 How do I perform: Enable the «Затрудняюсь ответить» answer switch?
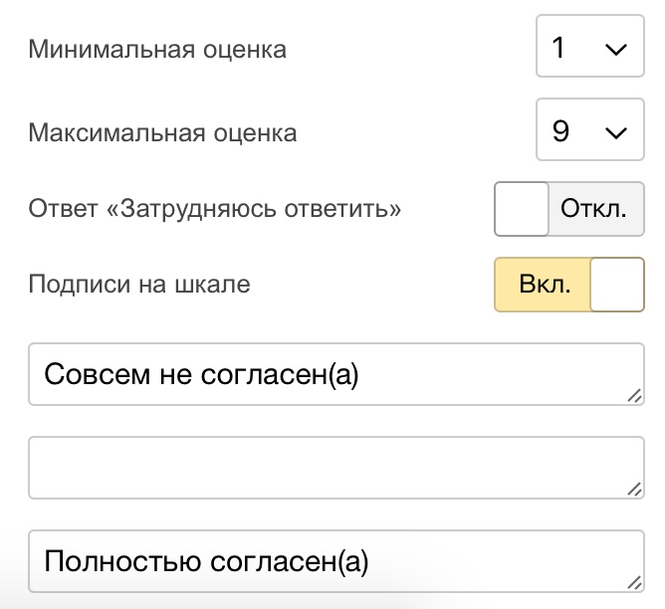coord(568,209)
